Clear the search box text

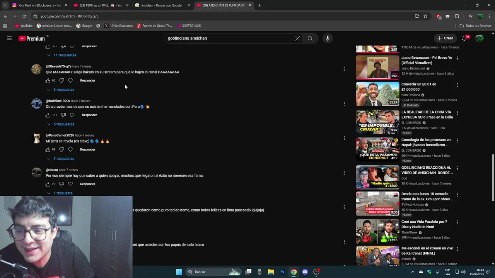pos(298,38)
